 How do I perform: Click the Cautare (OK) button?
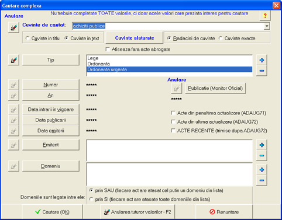click(x=52, y=212)
